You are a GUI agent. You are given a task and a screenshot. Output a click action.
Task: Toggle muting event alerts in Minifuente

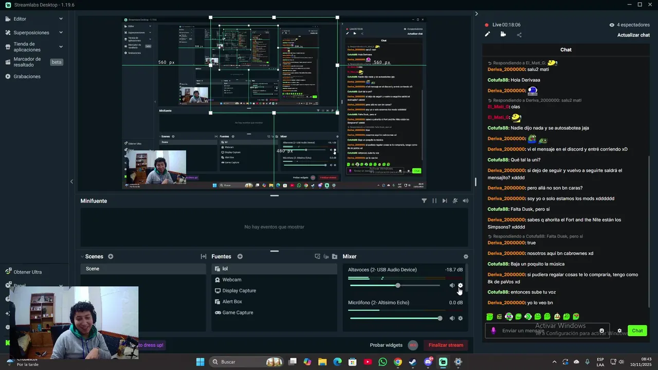pos(455,201)
